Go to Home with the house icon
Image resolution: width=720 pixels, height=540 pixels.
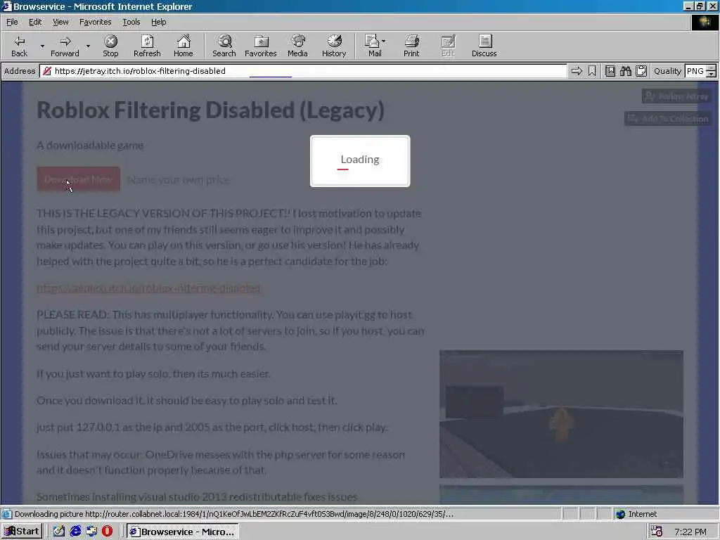(x=184, y=46)
